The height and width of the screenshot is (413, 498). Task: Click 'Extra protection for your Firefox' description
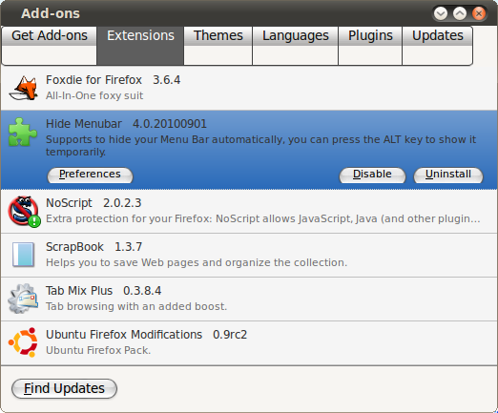click(263, 218)
